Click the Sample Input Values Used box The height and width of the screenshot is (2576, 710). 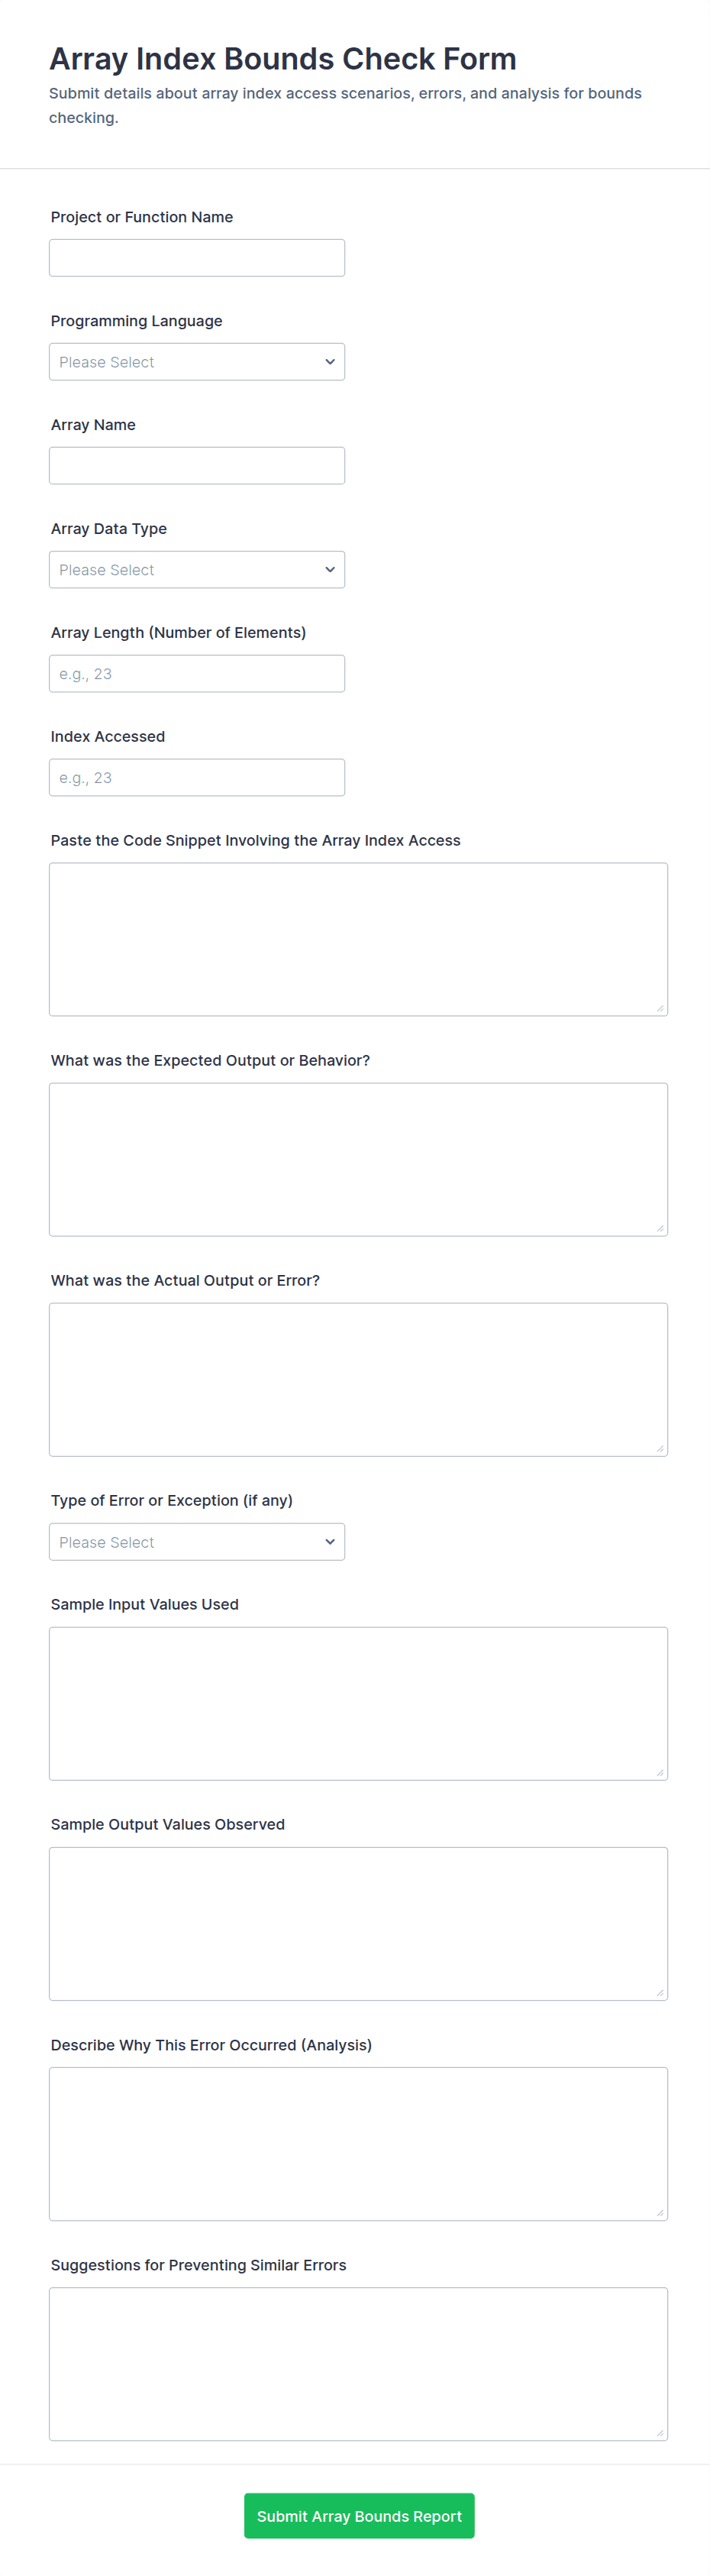click(358, 1704)
